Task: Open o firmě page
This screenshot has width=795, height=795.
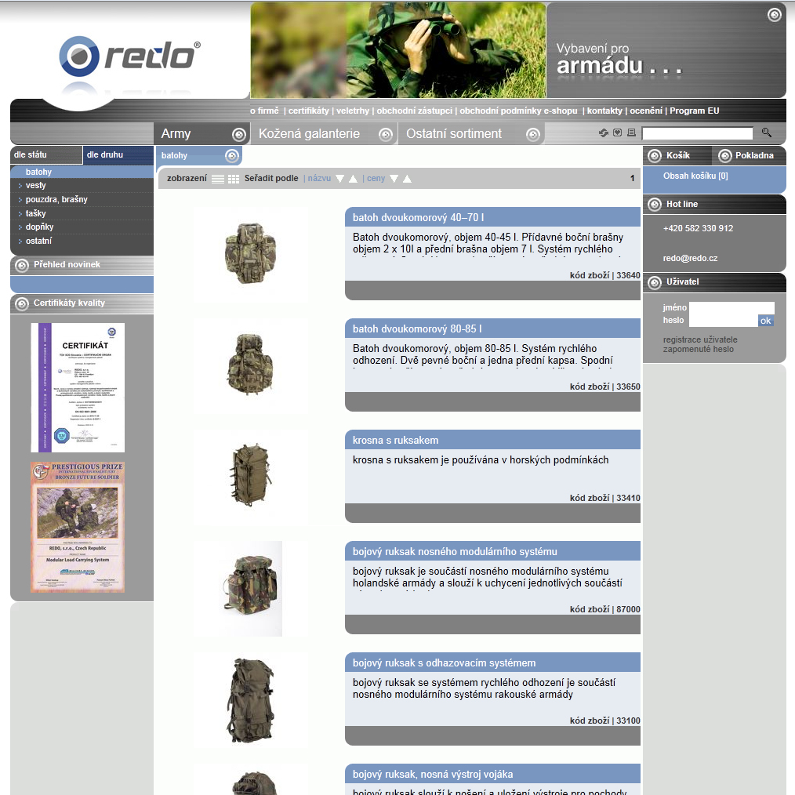Action: point(265,111)
